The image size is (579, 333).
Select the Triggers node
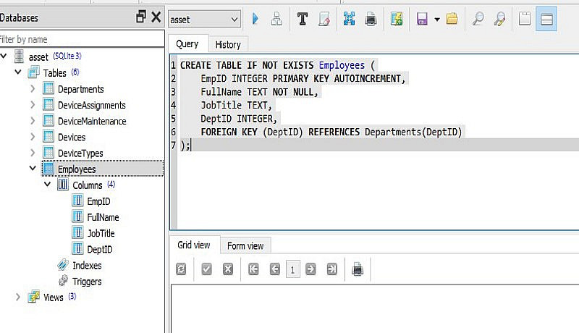(x=87, y=282)
